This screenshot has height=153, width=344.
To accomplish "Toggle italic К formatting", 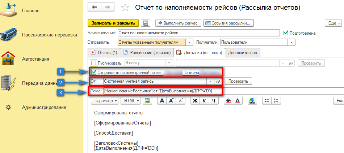I will (204, 100).
